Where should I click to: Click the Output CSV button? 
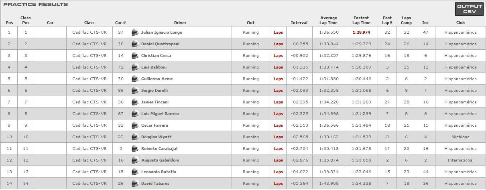point(469,9)
